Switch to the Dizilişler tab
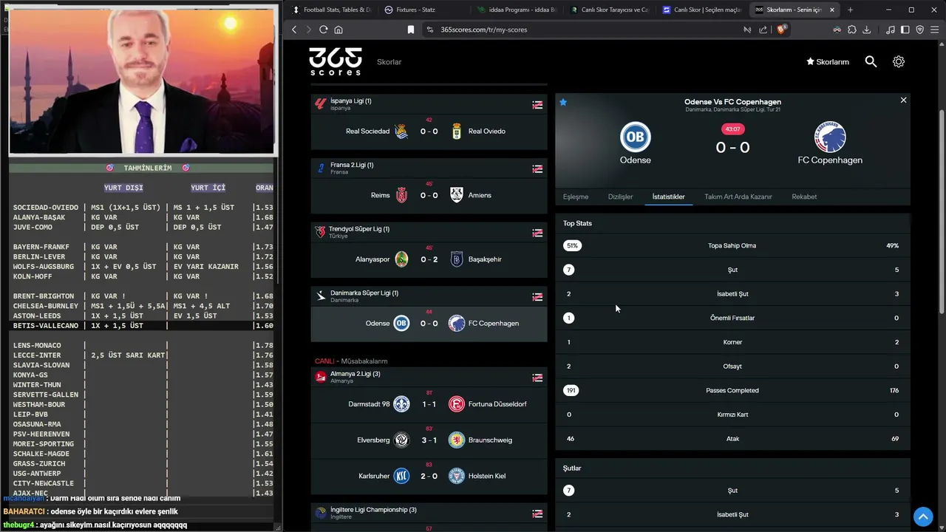The width and height of the screenshot is (946, 532). point(620,197)
